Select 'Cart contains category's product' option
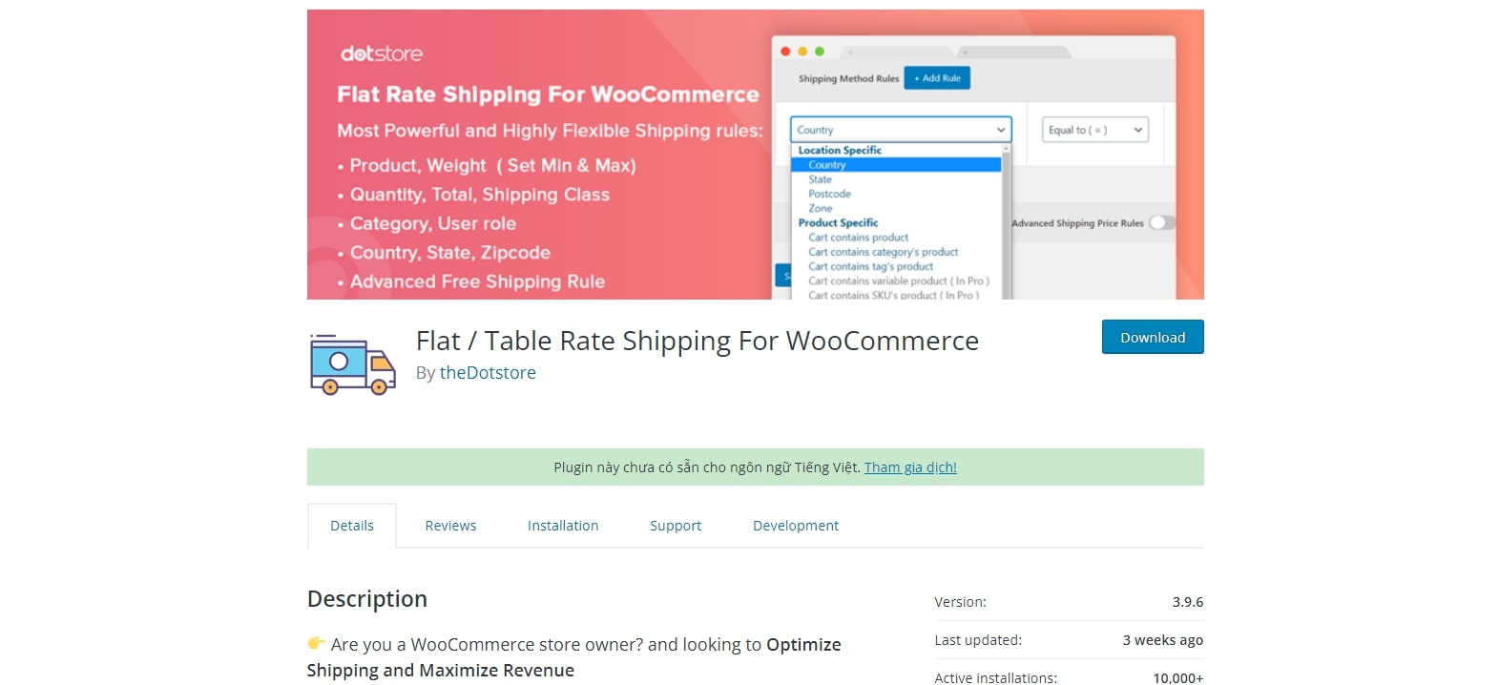 pos(884,252)
